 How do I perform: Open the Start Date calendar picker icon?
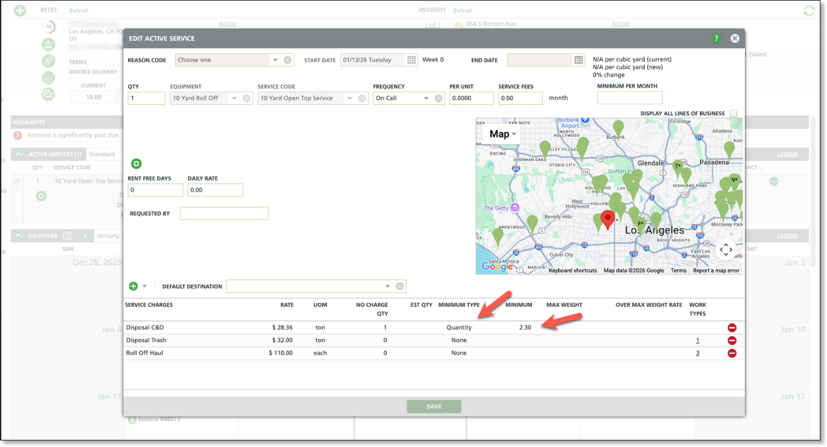pos(412,60)
